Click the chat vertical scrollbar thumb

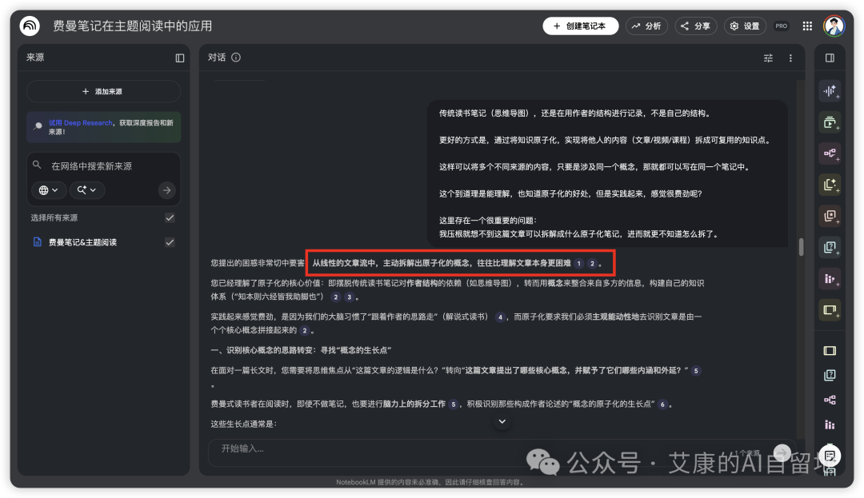(x=801, y=246)
